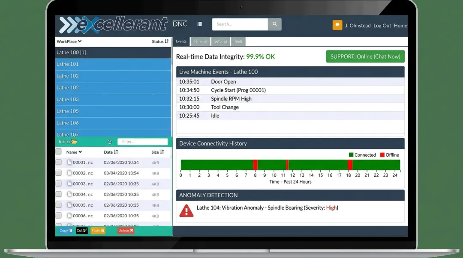This screenshot has width=463, height=258.
Task: Click the red anomaly warning triangle
Action: (x=186, y=211)
